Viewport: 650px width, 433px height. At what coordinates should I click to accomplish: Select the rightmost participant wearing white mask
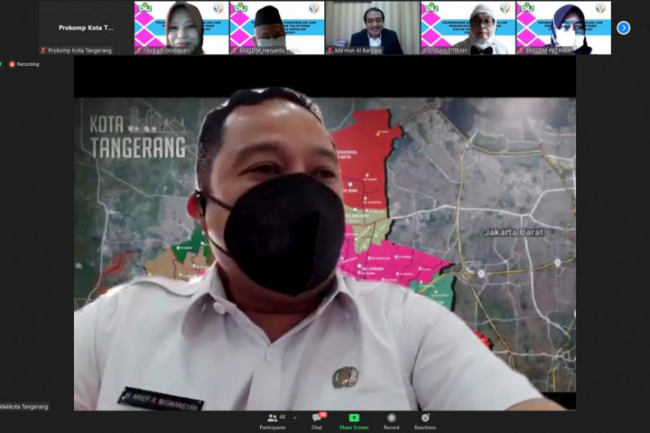pyautogui.click(x=564, y=28)
